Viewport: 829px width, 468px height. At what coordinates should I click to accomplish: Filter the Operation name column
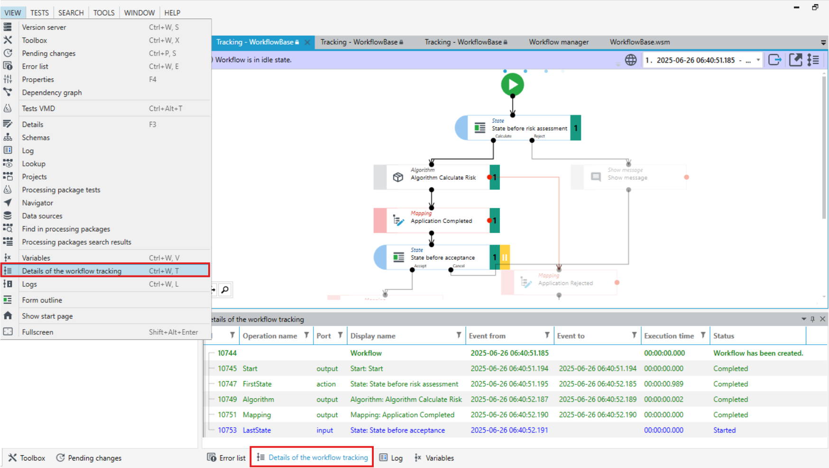(x=306, y=335)
